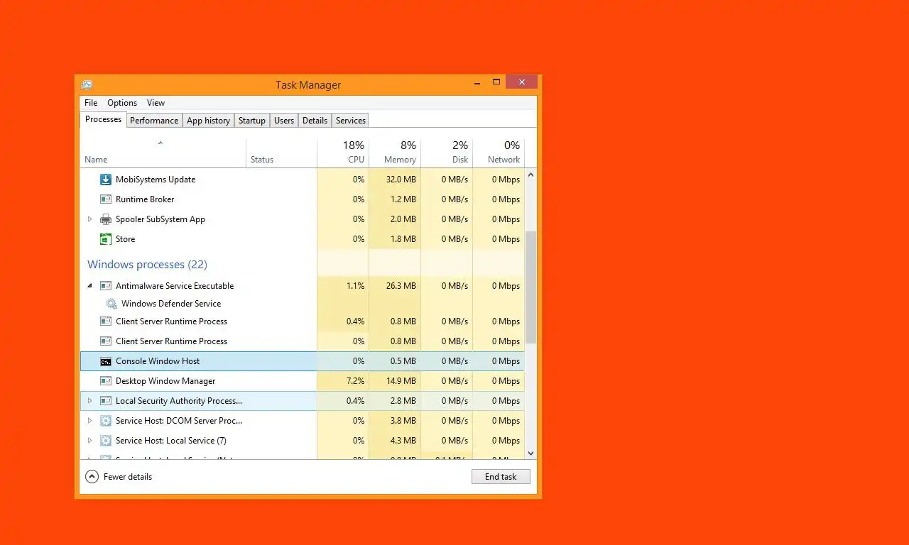Select the Windows Defender Service entry

(171, 304)
